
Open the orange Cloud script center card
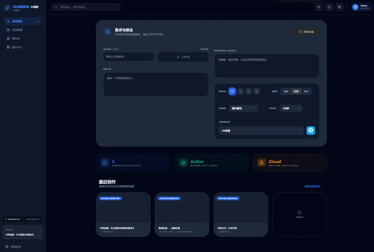(x=290, y=163)
